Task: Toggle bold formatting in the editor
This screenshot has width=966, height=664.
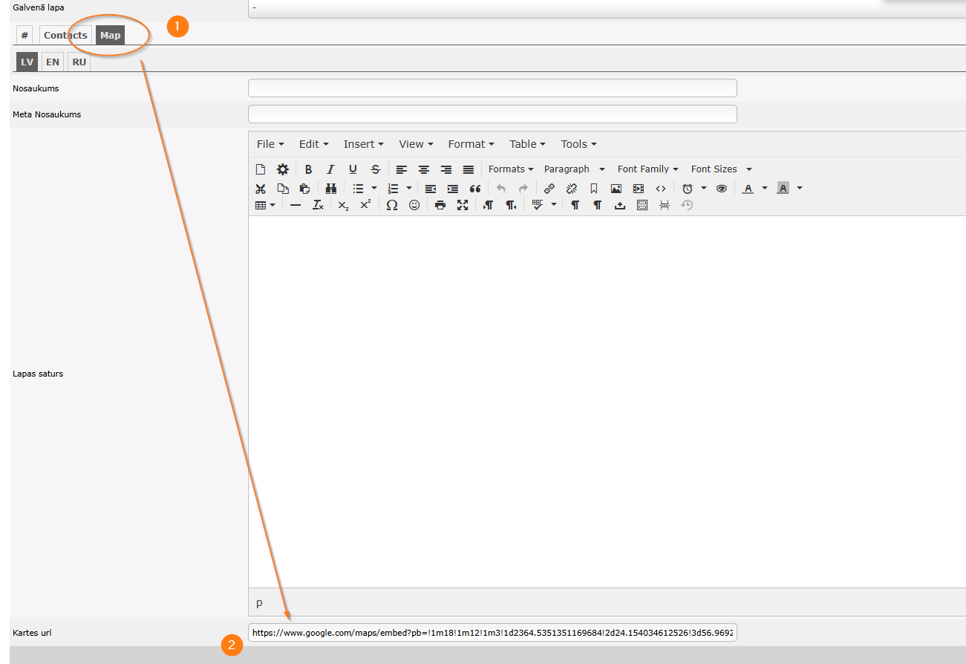Action: pos(308,169)
